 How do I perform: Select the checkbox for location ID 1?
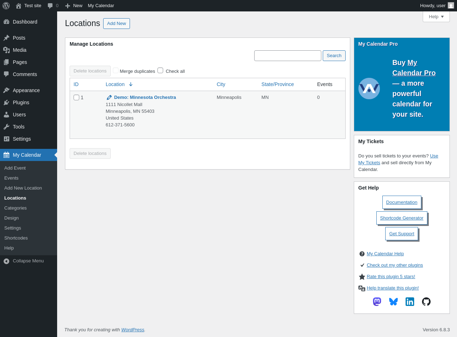(x=76, y=97)
